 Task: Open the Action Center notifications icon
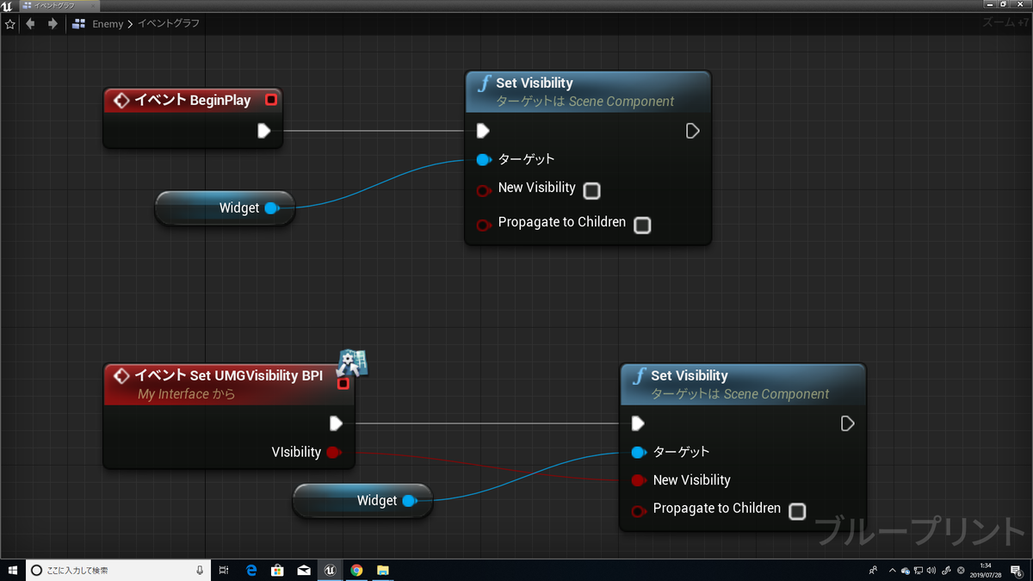[x=1016, y=571]
